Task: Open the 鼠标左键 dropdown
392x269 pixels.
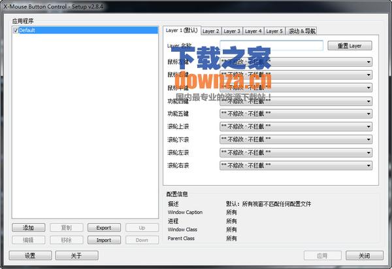Action: coord(296,62)
